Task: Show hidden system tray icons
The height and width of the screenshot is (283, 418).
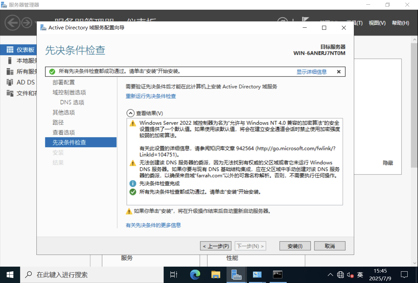Action: (330, 275)
